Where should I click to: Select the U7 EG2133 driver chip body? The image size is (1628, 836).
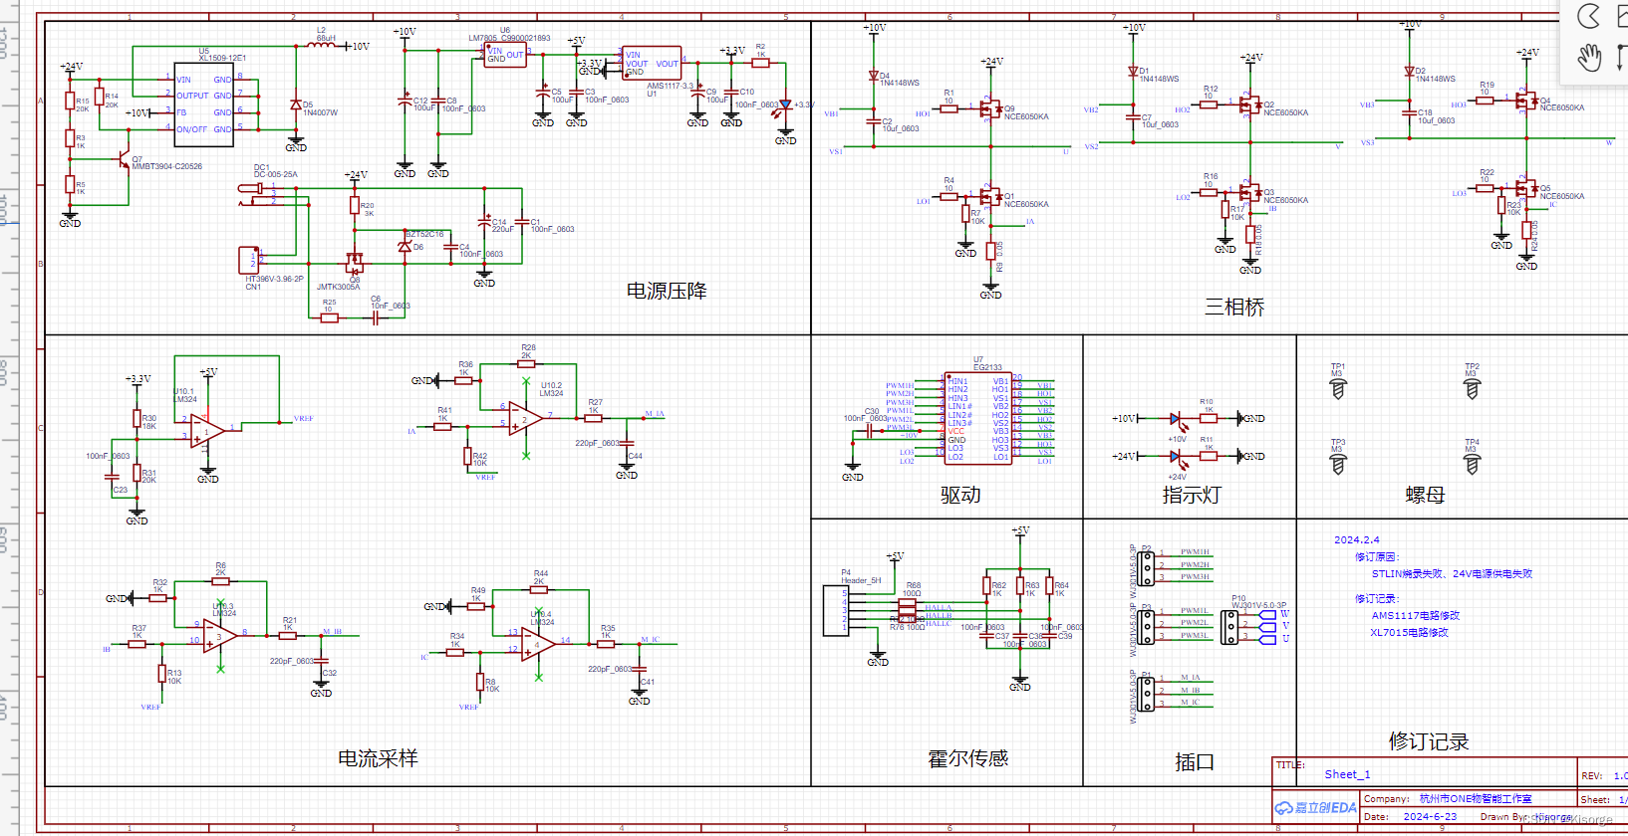pyautogui.click(x=978, y=418)
